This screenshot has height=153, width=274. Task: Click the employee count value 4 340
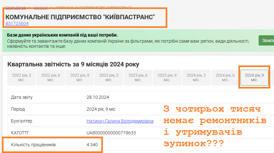click(x=92, y=145)
